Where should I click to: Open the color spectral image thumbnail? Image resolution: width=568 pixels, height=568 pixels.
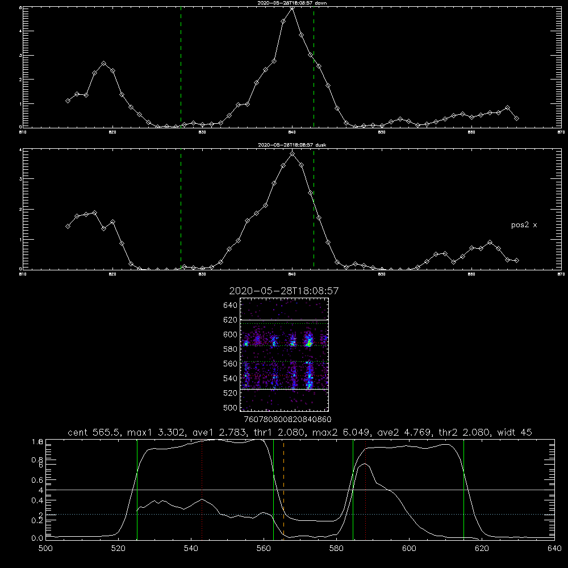click(x=284, y=354)
